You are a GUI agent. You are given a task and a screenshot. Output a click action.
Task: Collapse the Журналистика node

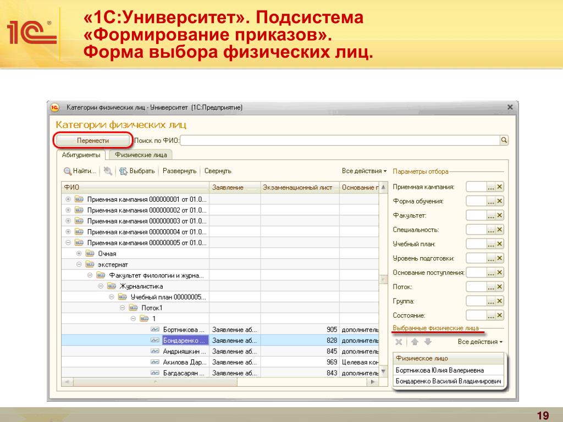point(101,286)
